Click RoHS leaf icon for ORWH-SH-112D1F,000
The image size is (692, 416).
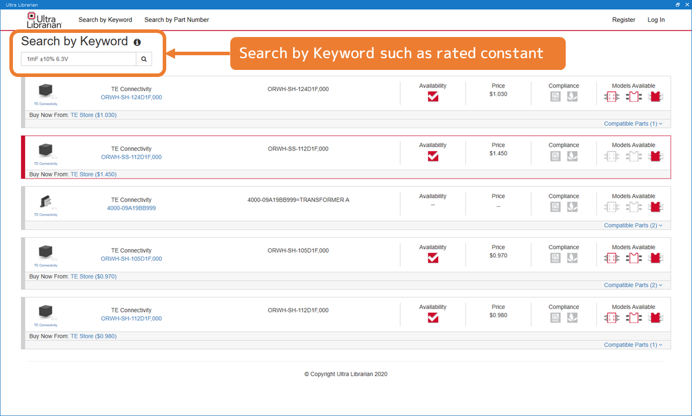tap(572, 318)
